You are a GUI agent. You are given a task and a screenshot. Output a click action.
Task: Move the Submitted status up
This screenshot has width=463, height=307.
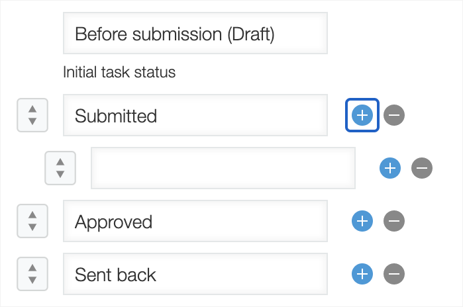[32, 109]
